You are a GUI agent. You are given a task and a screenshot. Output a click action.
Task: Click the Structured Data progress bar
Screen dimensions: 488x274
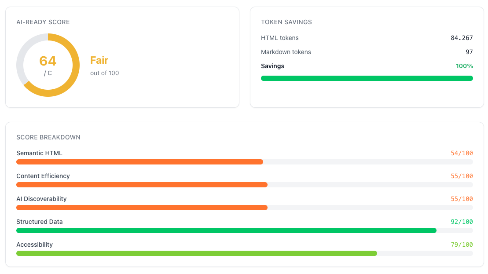245,230
